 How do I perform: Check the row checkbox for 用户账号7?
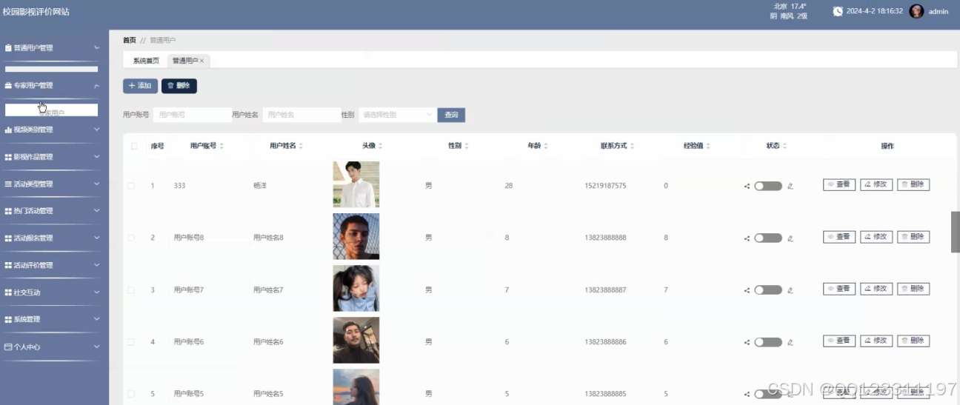pos(131,290)
